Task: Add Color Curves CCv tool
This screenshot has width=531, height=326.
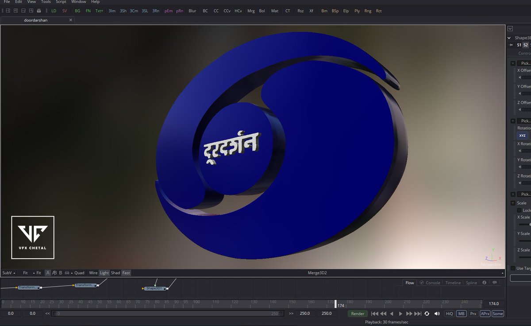Action: point(227,11)
